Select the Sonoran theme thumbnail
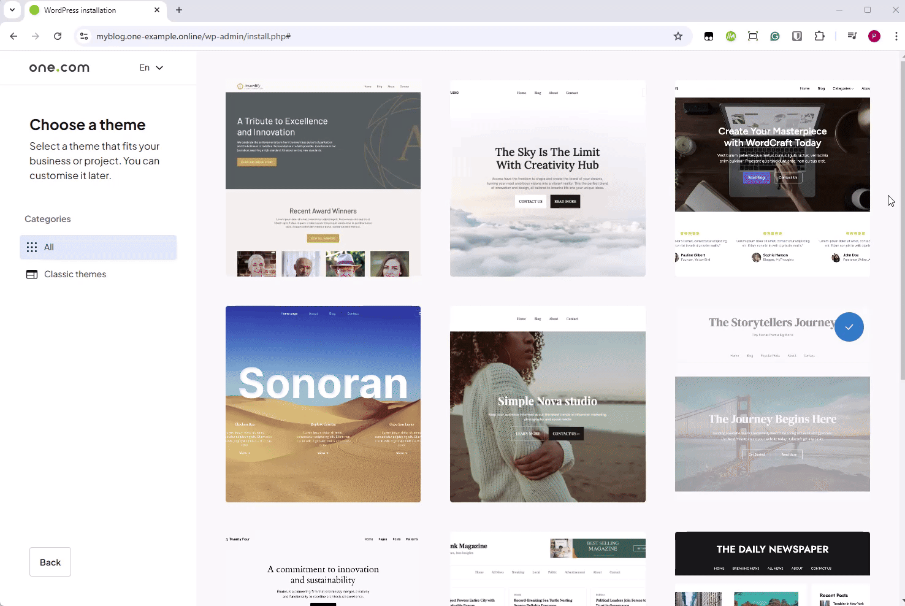 [x=323, y=404]
